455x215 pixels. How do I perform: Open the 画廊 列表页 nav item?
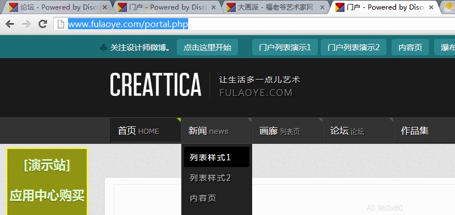(x=287, y=131)
